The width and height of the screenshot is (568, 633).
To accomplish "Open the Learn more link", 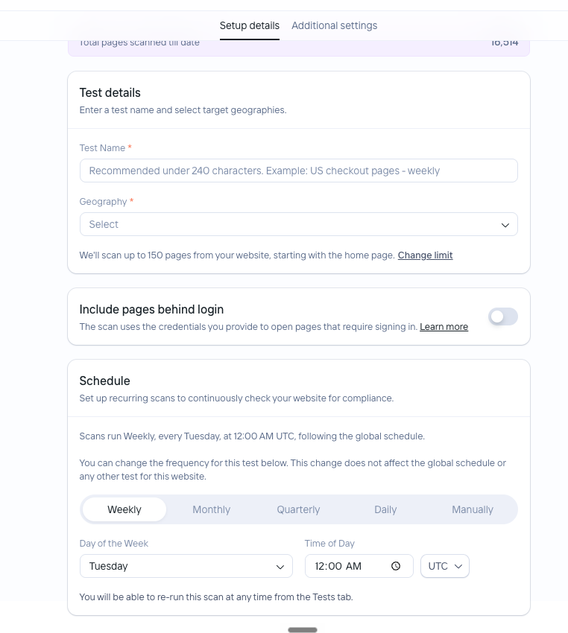I will click(x=444, y=327).
